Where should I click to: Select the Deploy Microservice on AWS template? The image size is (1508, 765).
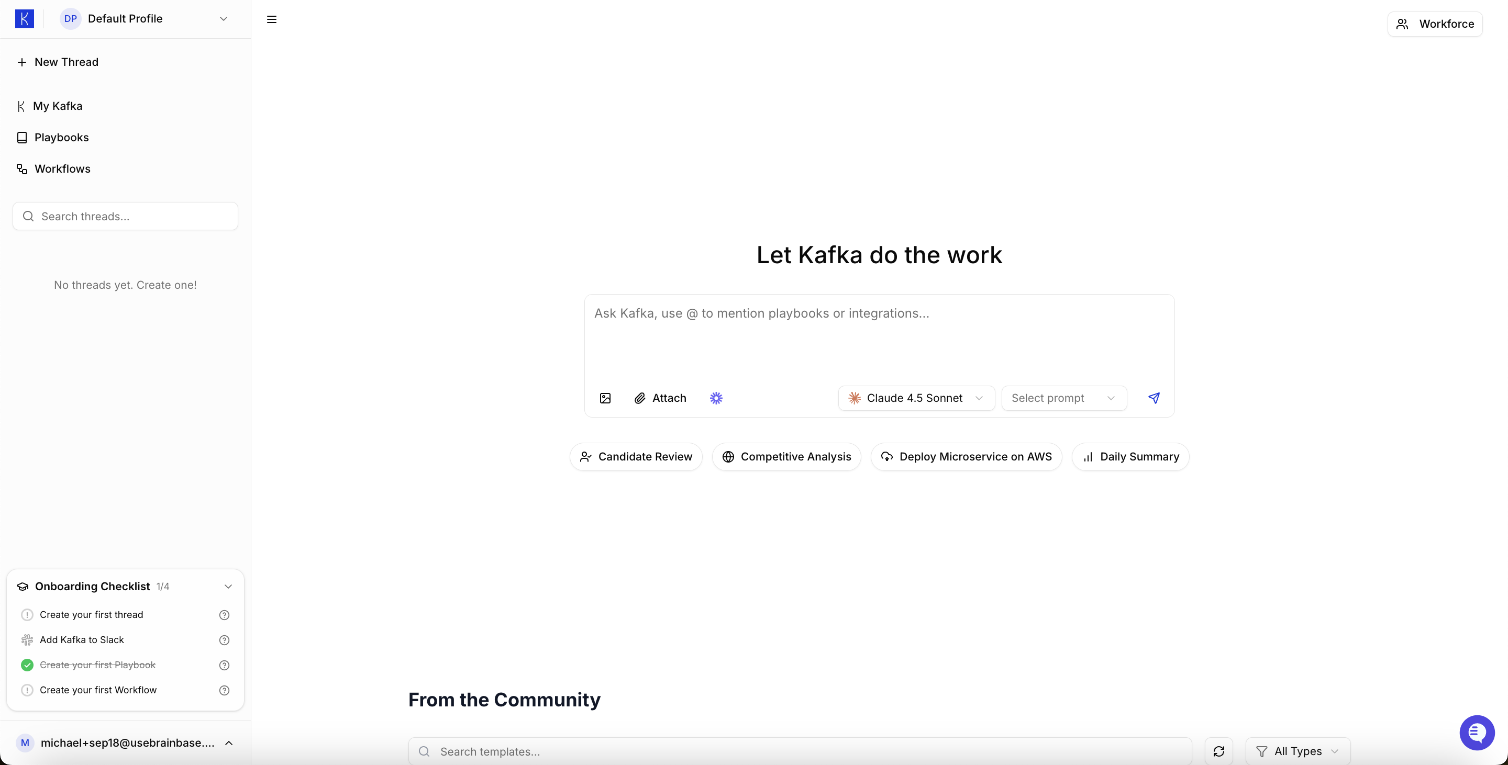[x=966, y=457]
